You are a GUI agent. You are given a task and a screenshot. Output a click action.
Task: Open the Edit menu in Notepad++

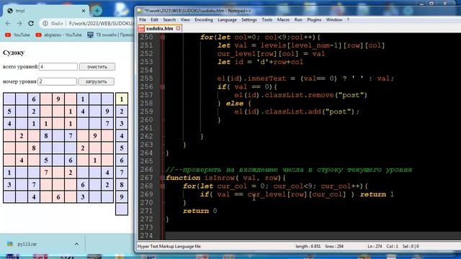pyautogui.click(x=154, y=19)
